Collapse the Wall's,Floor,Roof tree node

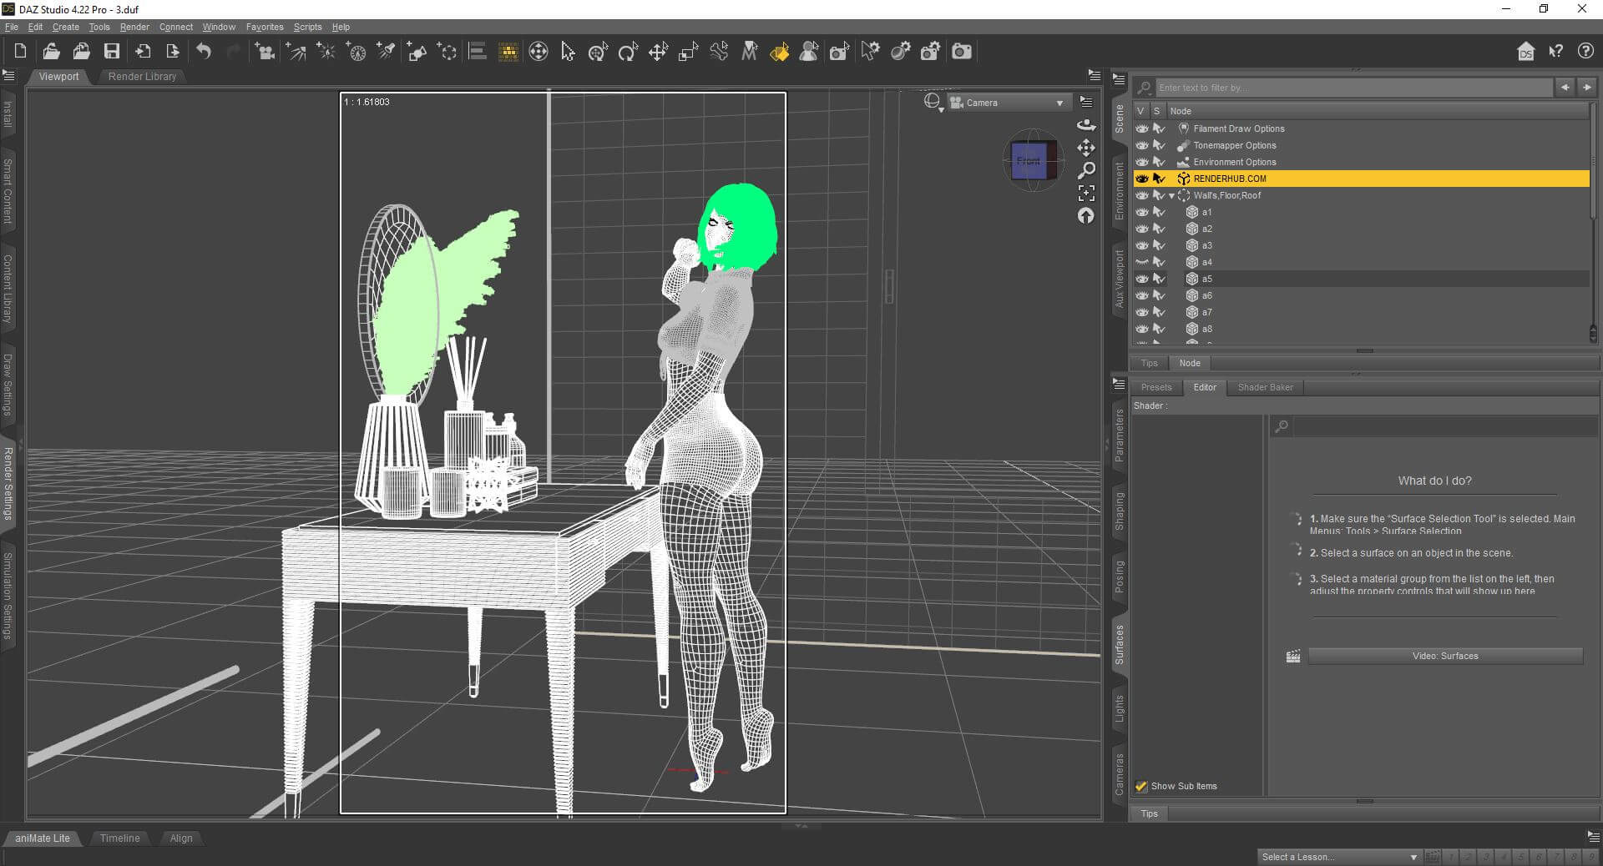1171,196
